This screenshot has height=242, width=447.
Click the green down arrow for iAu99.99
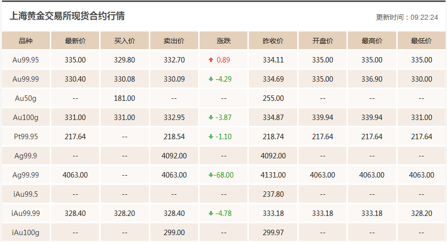click(x=211, y=213)
